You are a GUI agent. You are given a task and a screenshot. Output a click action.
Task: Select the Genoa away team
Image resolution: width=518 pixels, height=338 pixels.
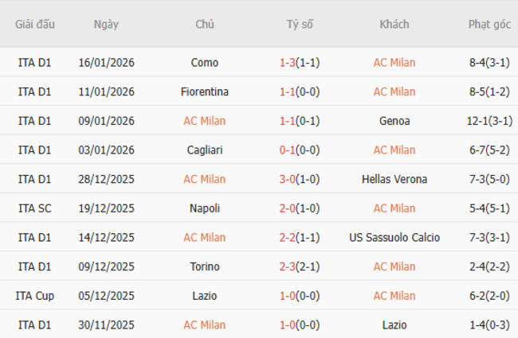pyautogui.click(x=394, y=121)
